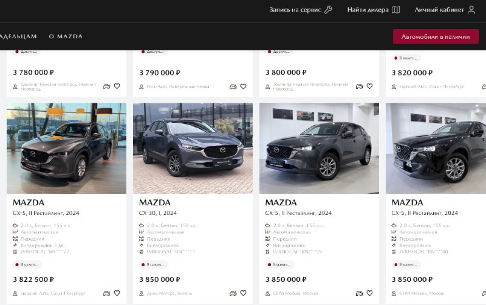
Task: Click the Внедорожник 5 дв. spec line
Action: [43, 245]
